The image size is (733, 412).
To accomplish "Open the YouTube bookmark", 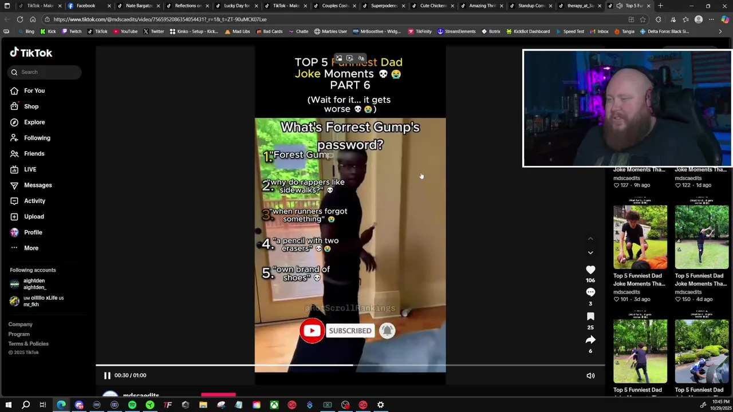I will [125, 31].
